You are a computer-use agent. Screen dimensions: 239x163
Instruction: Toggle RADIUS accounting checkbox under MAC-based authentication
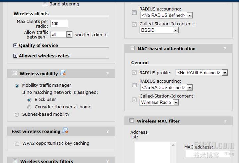[134, 85]
